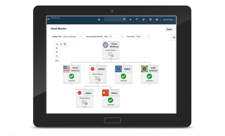This screenshot has height=136, width=225.
Task: Select the Vision Wellness node title
Action: pyautogui.click(x=114, y=45)
